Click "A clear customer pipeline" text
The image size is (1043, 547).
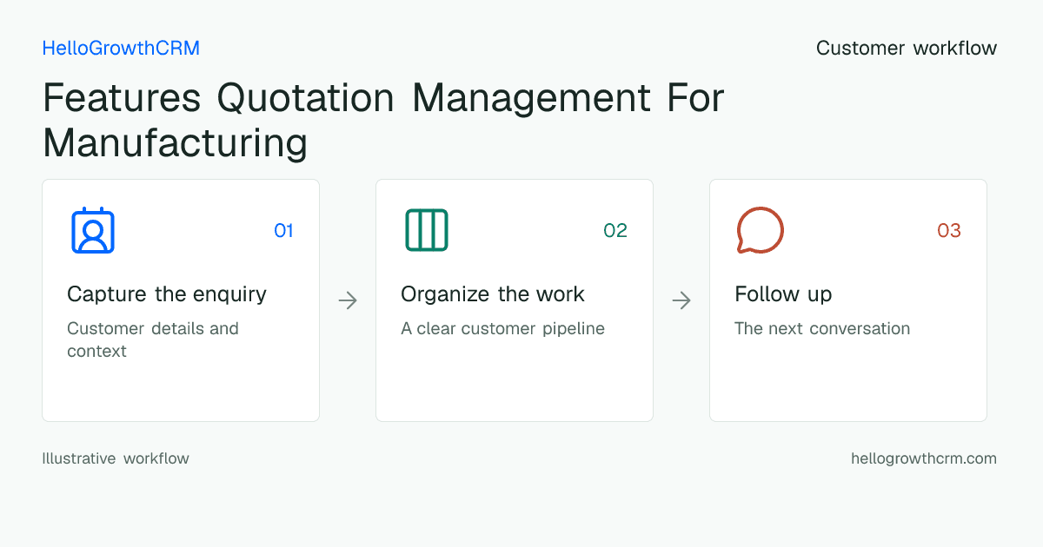[502, 329]
